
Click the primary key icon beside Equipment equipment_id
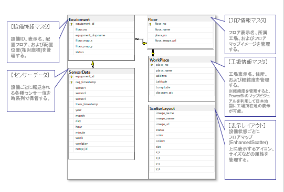pos(71,24)
